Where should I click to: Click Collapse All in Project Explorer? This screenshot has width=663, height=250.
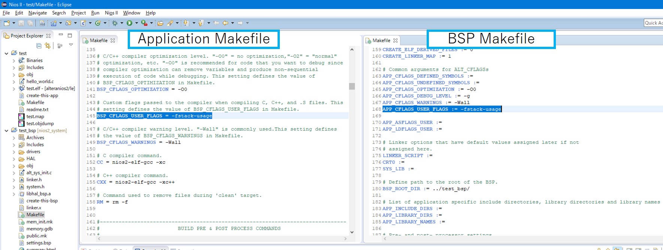[39, 46]
